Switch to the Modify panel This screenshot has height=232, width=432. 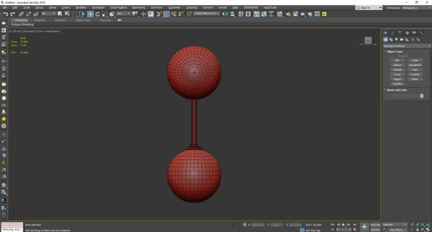click(392, 33)
